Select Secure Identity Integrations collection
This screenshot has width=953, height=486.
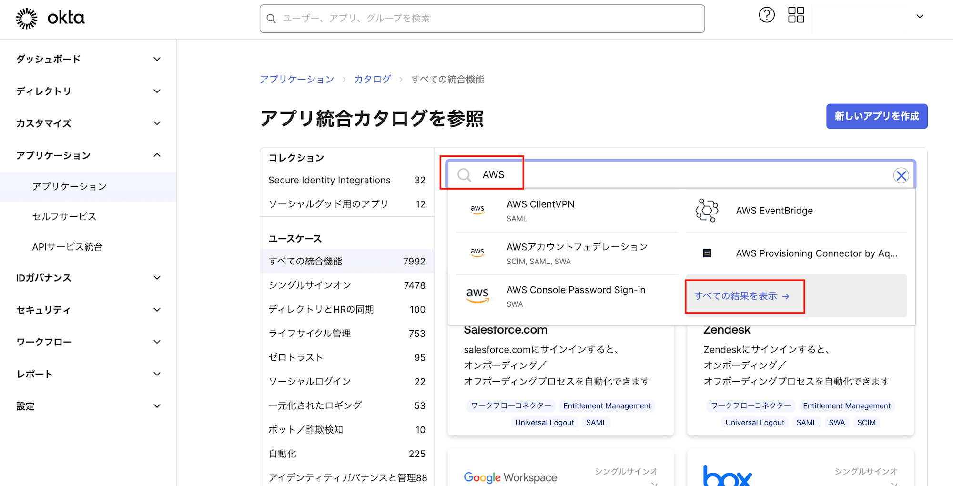pos(347,180)
